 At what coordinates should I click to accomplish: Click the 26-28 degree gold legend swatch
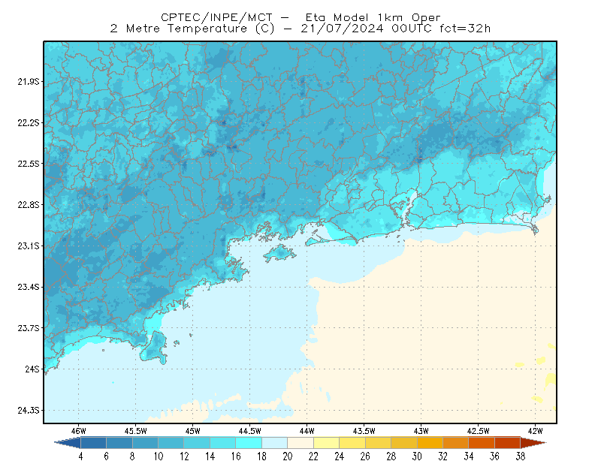[x=378, y=443]
